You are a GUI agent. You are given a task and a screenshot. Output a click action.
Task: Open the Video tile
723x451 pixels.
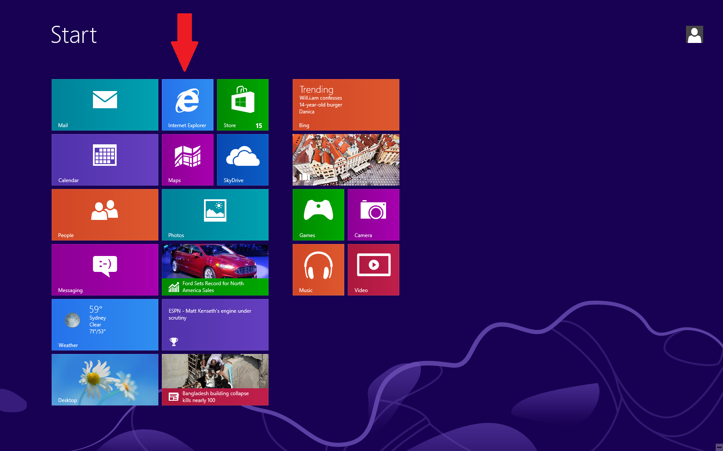point(373,269)
